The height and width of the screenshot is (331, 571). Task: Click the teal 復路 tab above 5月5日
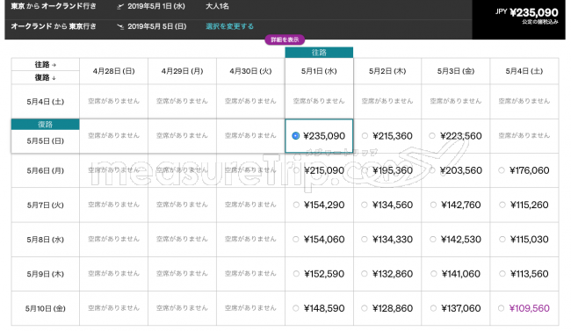tap(45, 125)
